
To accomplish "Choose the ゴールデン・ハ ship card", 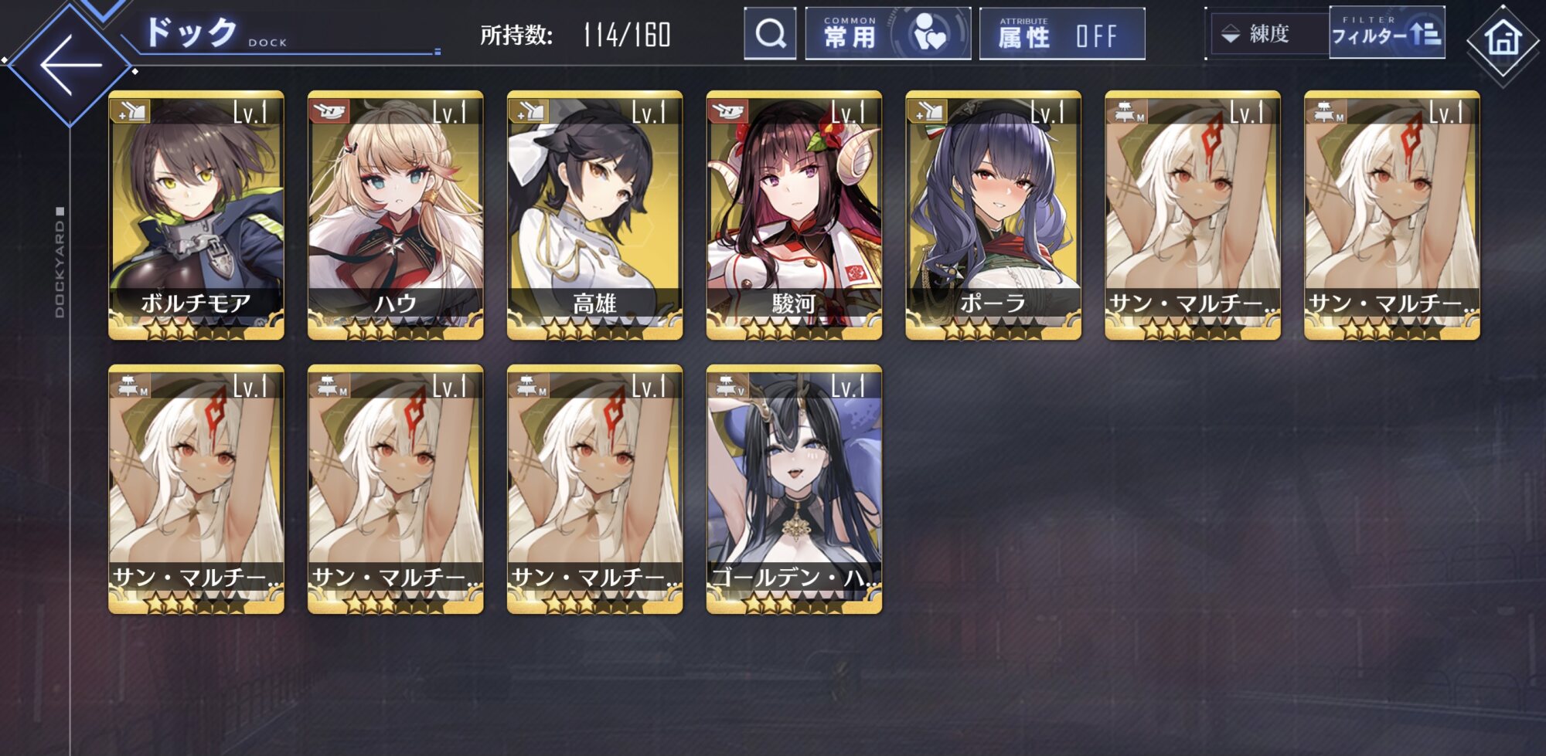I will click(x=794, y=490).
